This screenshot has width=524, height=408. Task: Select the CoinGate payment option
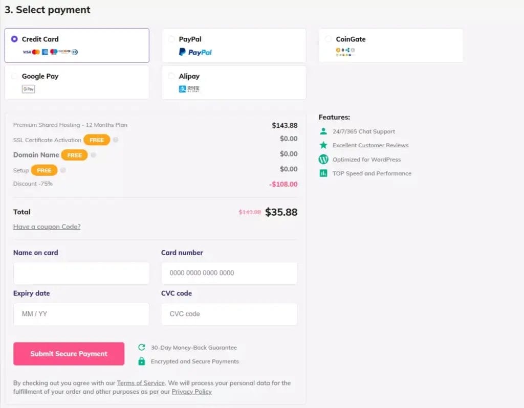[x=329, y=39]
